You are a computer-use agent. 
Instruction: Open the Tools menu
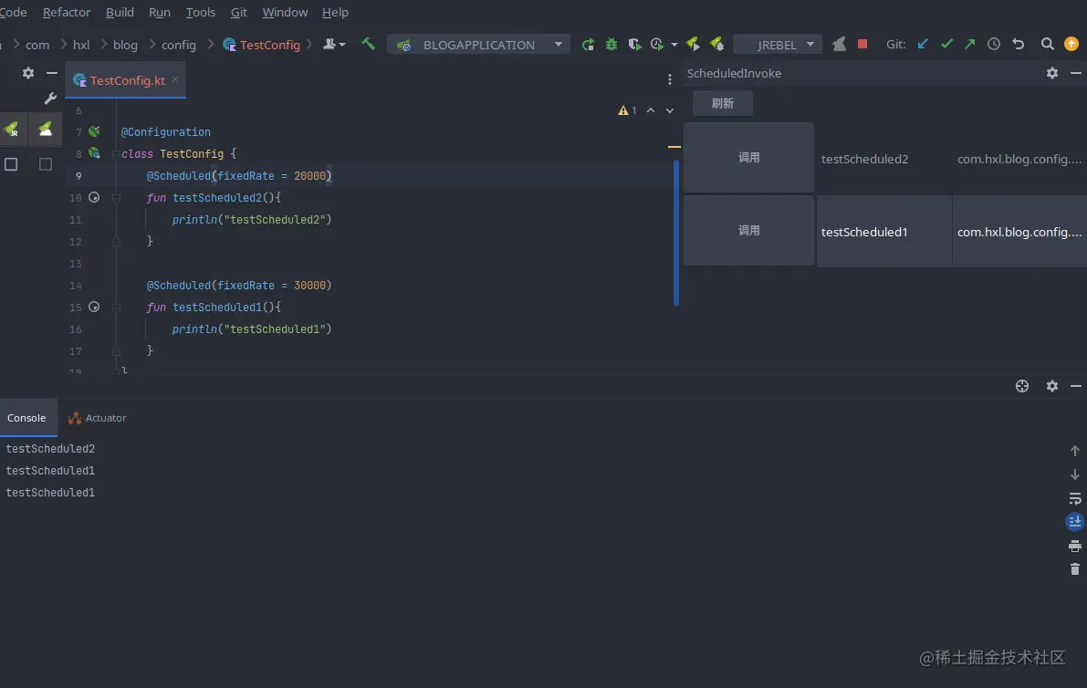tap(201, 13)
